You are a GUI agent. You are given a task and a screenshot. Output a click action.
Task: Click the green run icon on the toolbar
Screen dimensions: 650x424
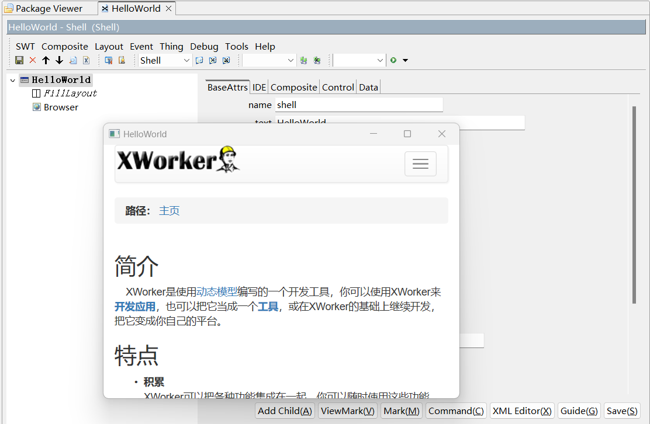point(393,60)
